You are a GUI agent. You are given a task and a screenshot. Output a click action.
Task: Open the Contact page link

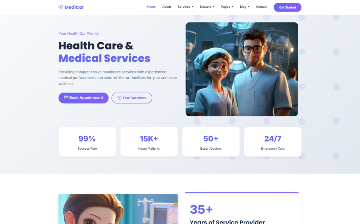(x=262, y=7)
